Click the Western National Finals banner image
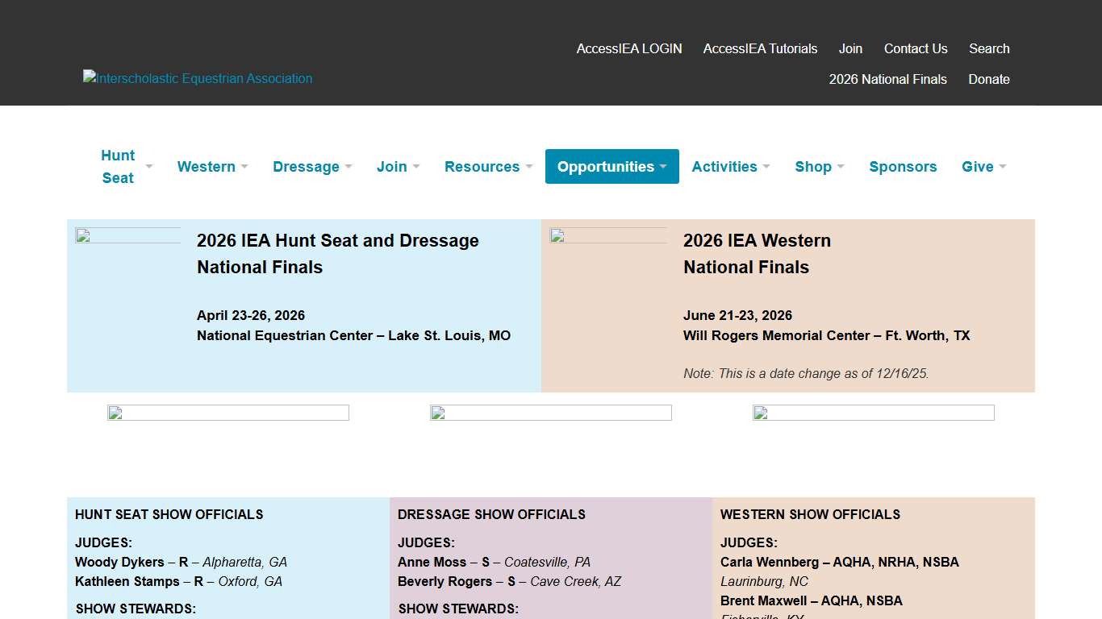The height and width of the screenshot is (619, 1102). tap(608, 236)
